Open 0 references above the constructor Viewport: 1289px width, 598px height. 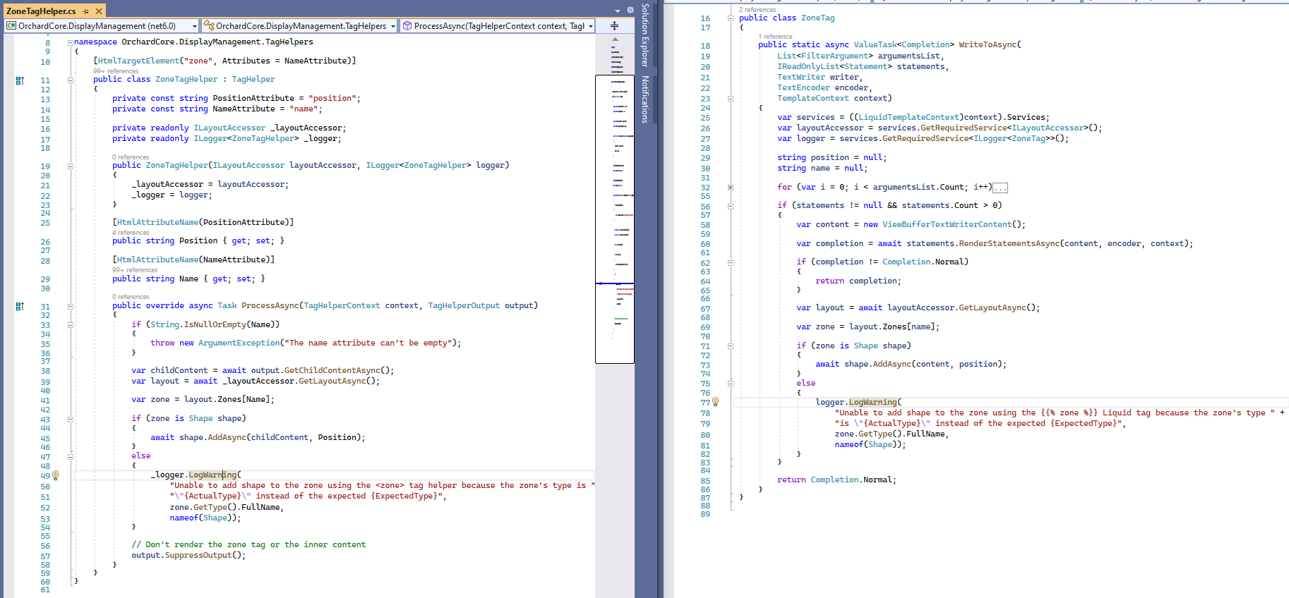131,157
